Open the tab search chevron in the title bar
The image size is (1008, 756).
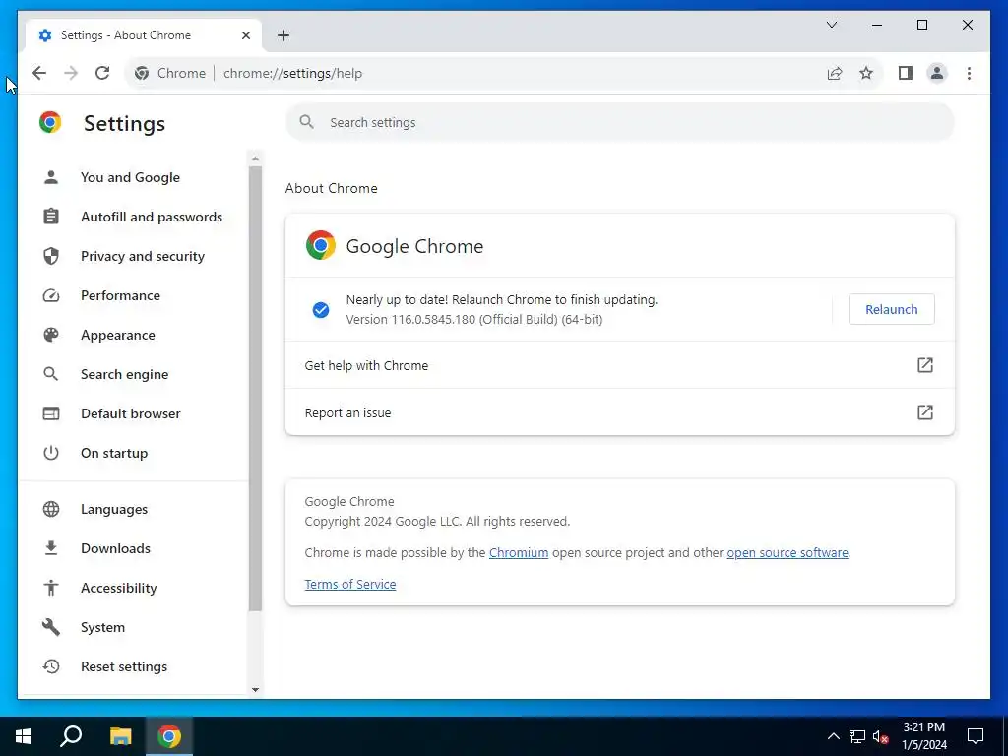[x=831, y=25]
